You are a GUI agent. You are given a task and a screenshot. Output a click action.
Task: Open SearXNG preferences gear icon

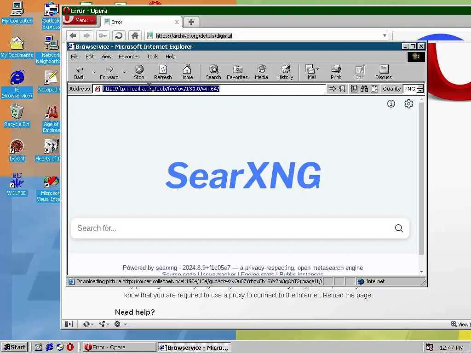pyautogui.click(x=408, y=103)
